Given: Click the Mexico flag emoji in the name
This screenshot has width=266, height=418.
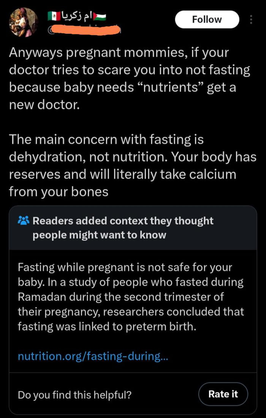Looking at the screenshot, I should coord(54,16).
